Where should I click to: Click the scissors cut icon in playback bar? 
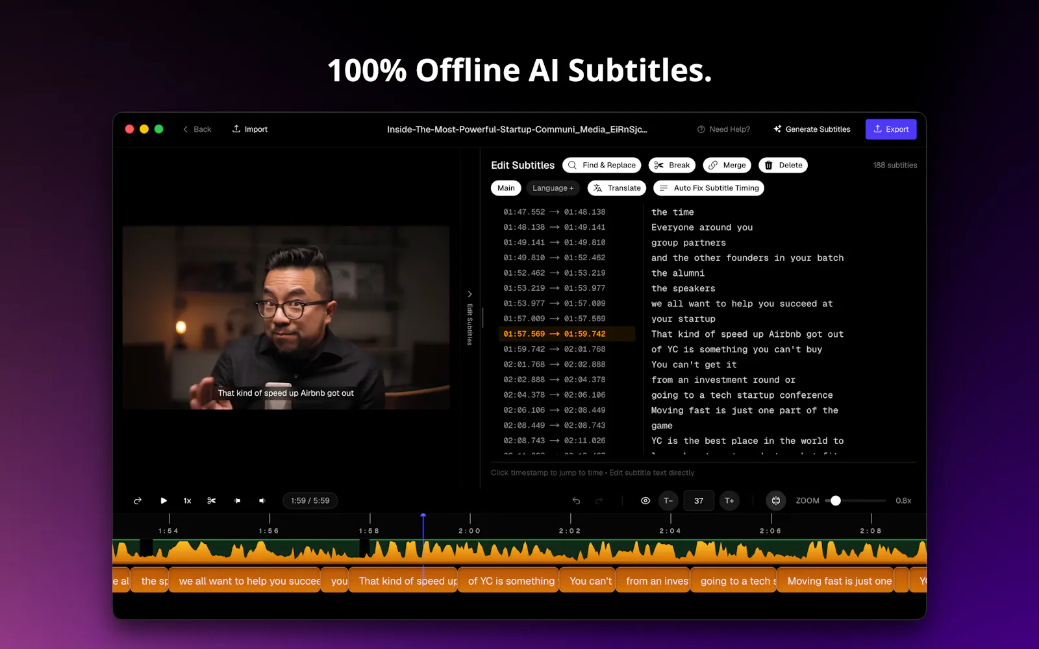tap(212, 500)
